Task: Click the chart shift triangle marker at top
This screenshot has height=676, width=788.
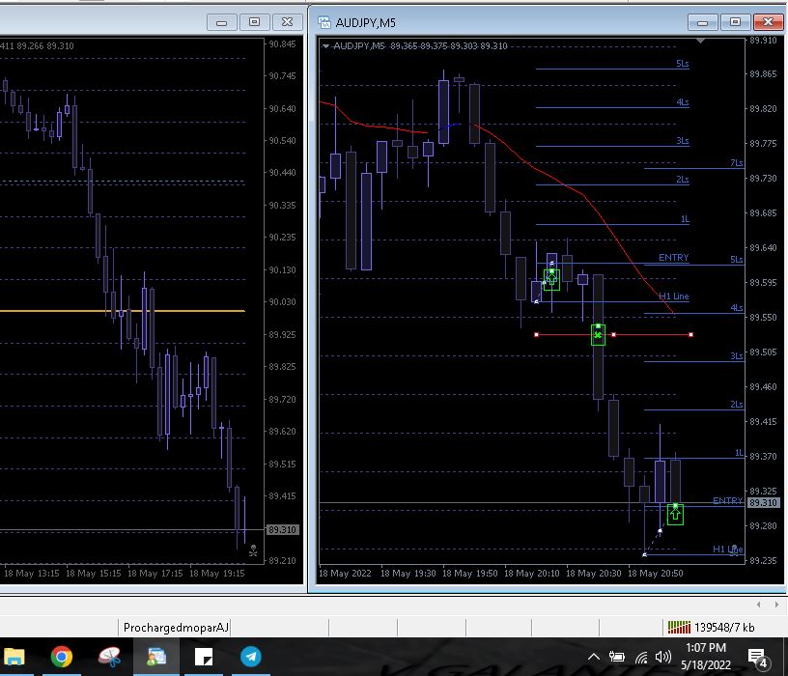Action: 700,41
